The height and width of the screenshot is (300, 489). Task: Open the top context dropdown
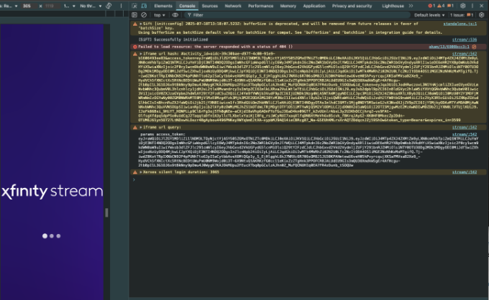coord(160,15)
